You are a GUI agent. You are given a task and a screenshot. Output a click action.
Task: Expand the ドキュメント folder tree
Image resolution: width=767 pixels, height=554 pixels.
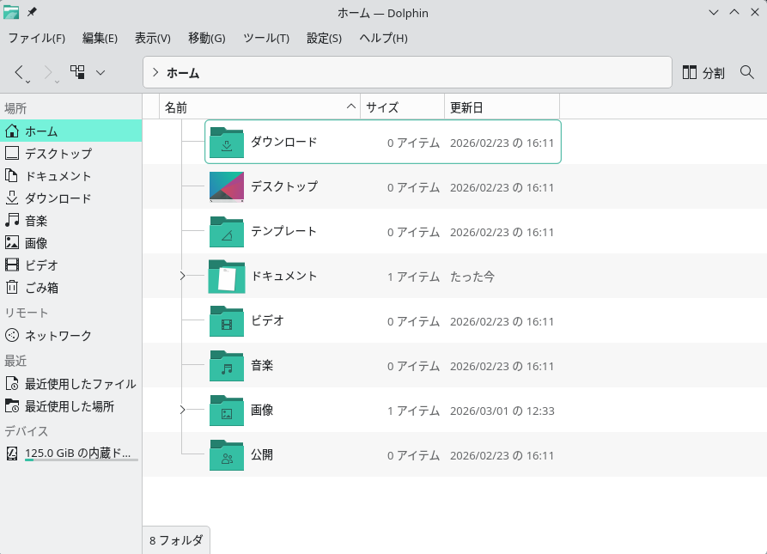pyautogui.click(x=182, y=276)
